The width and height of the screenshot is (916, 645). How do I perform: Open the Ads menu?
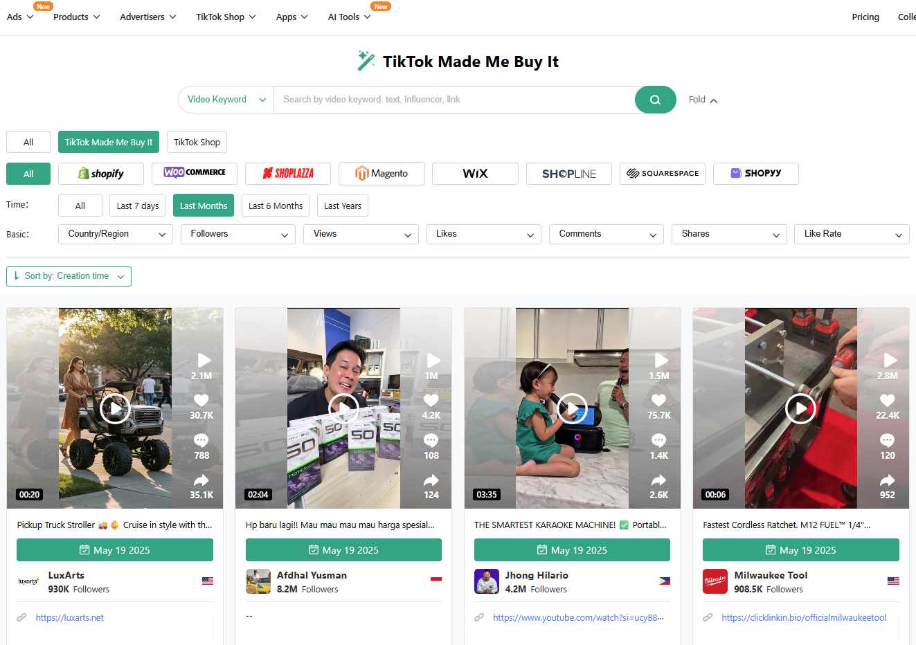pyautogui.click(x=20, y=17)
